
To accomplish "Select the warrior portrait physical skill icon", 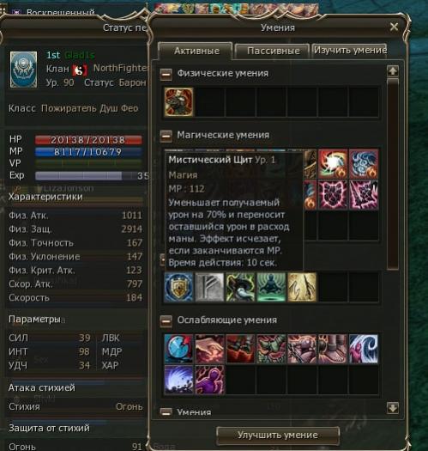I will (x=178, y=102).
